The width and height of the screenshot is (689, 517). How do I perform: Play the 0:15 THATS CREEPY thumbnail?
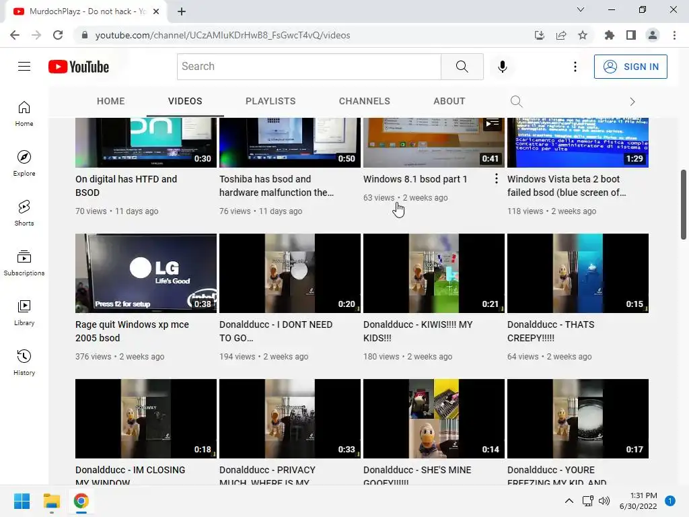pos(578,273)
